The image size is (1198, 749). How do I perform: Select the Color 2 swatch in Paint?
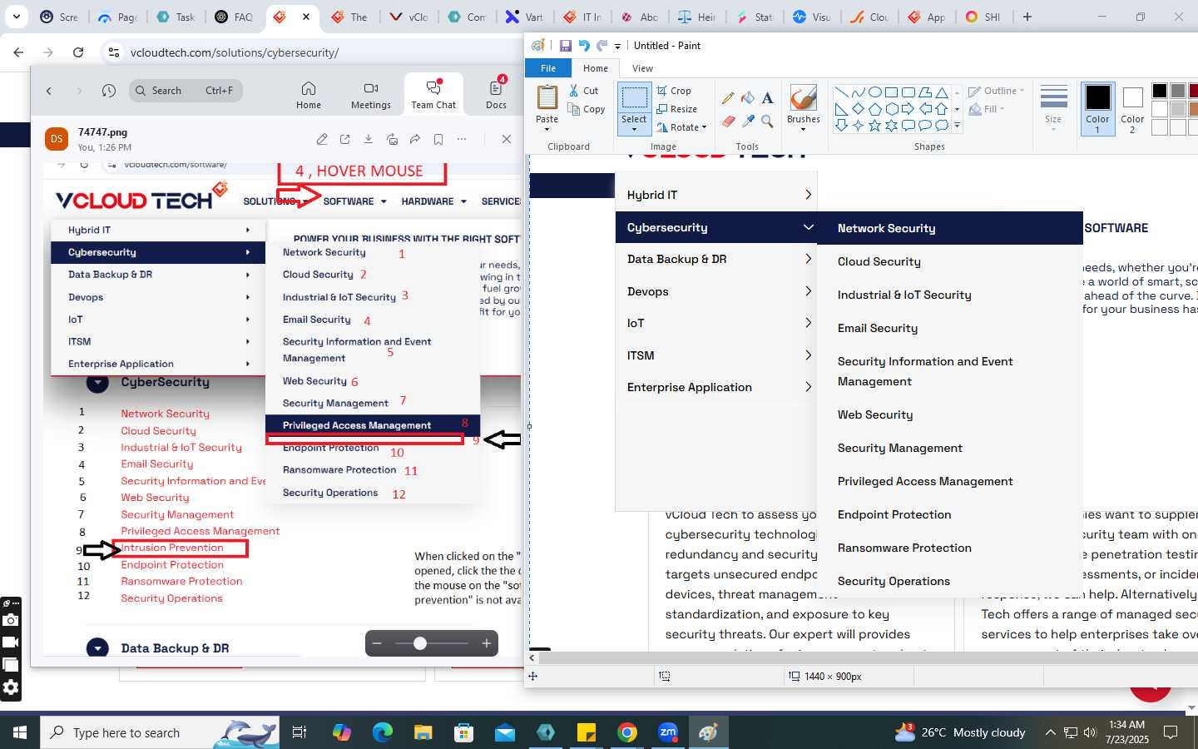click(1132, 108)
